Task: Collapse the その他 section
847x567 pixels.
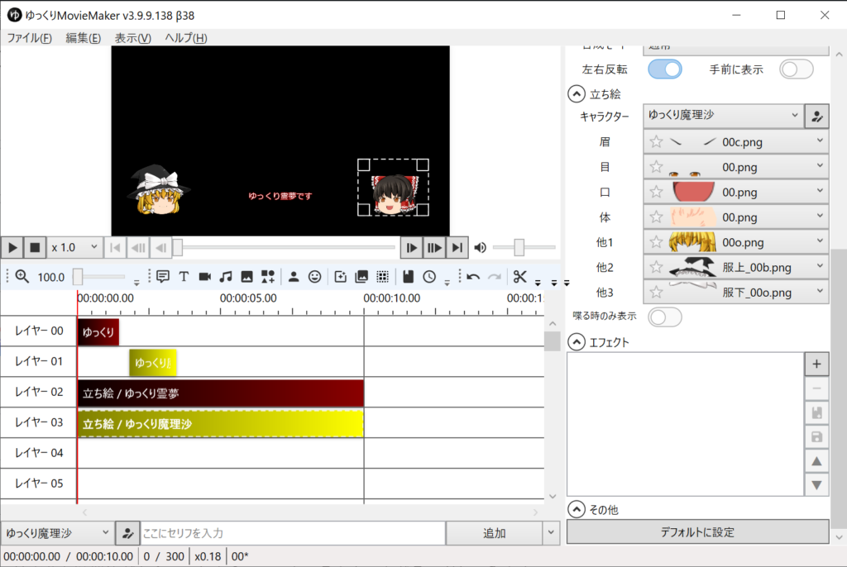Action: click(x=577, y=509)
